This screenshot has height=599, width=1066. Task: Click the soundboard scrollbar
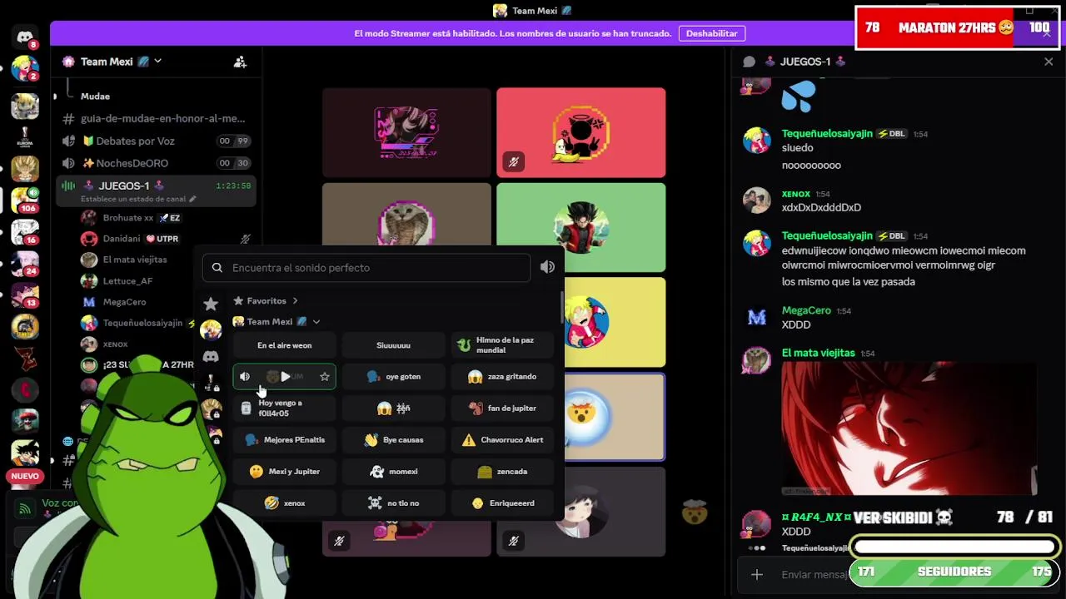click(562, 309)
